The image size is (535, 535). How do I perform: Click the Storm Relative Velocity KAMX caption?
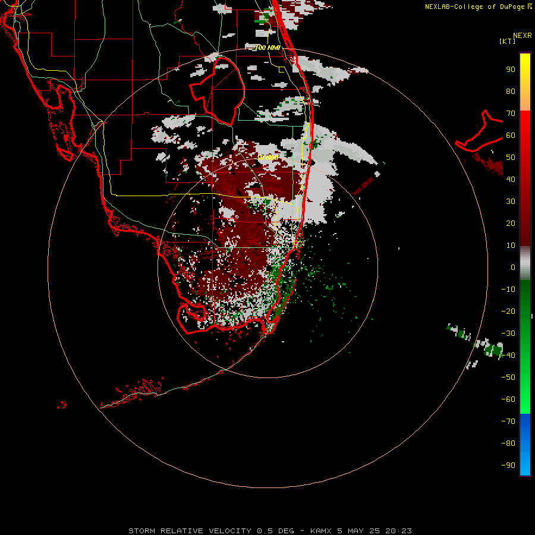pos(270,531)
